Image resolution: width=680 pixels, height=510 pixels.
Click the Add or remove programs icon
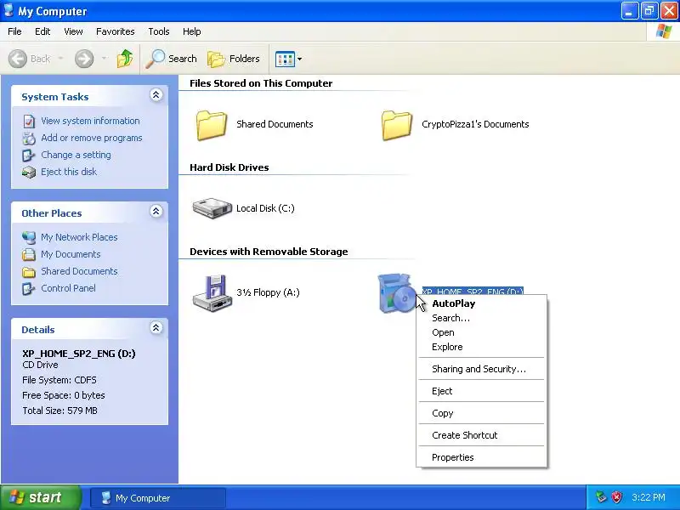(29, 139)
